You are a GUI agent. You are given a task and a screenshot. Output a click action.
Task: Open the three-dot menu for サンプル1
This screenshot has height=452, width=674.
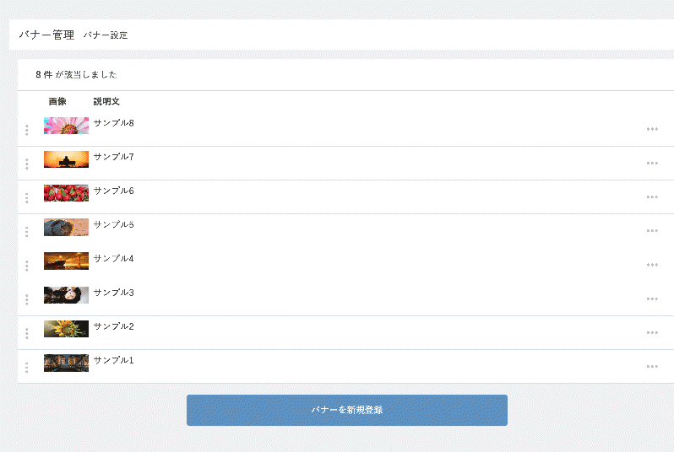tap(652, 367)
